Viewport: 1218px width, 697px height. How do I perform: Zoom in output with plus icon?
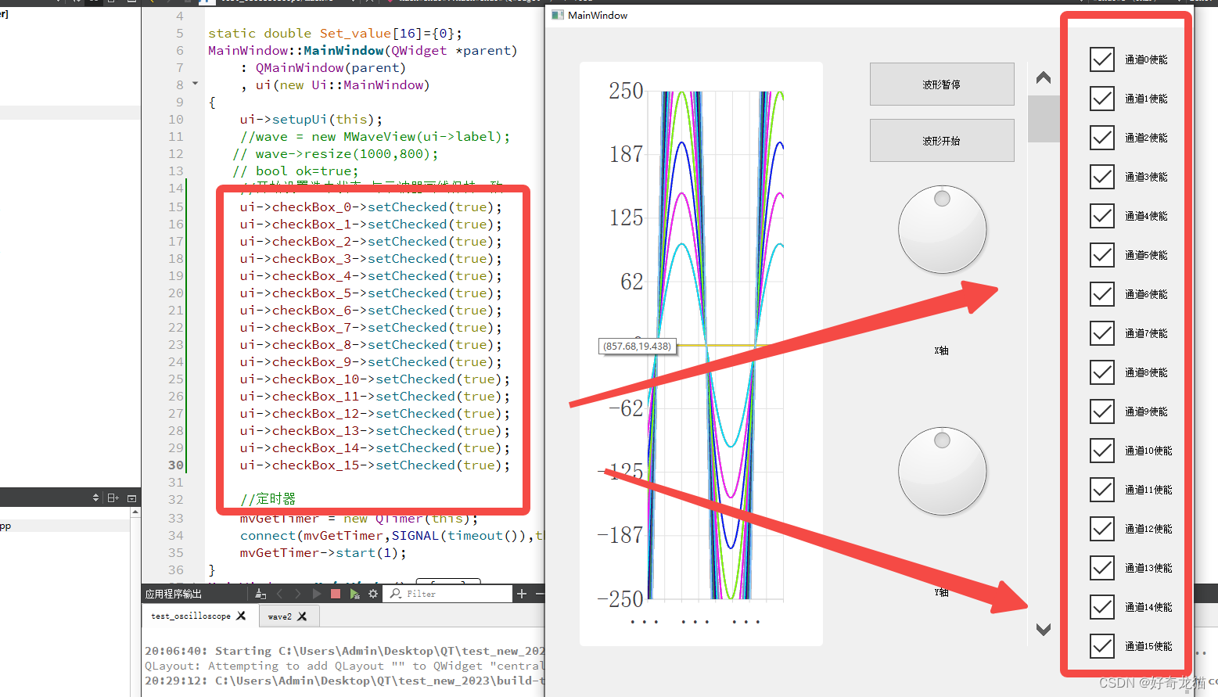[x=522, y=595]
